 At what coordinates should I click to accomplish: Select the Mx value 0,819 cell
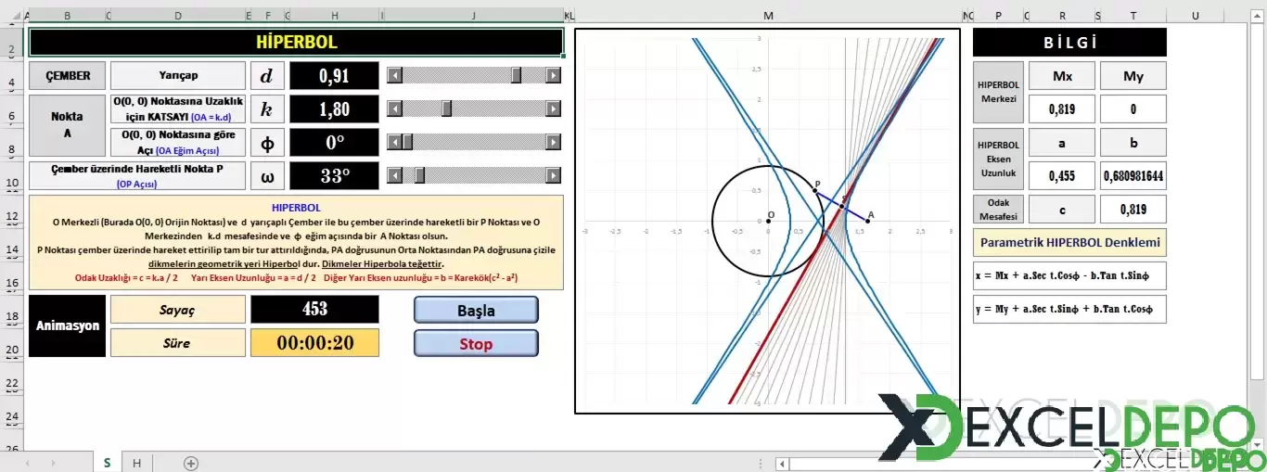(x=1063, y=109)
